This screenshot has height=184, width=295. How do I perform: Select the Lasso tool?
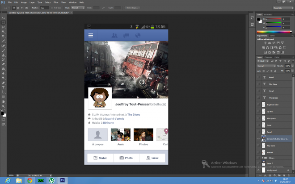tap(4, 27)
